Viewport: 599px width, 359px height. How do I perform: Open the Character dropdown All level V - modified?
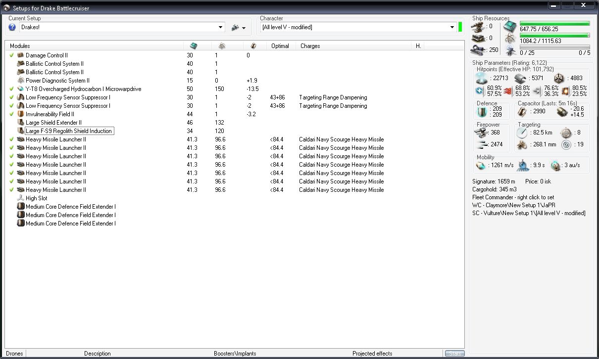pos(358,27)
